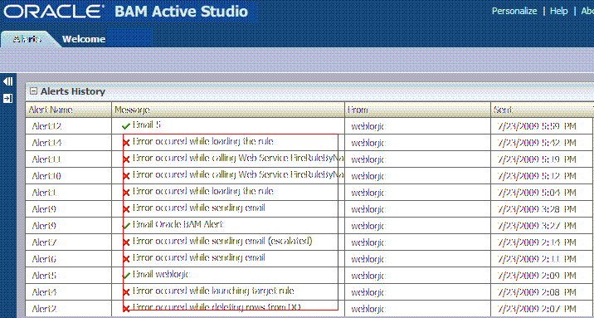Click 'Error occured while deleting rows from DO' message
Screen dimensions: 594x318
(x=217, y=307)
